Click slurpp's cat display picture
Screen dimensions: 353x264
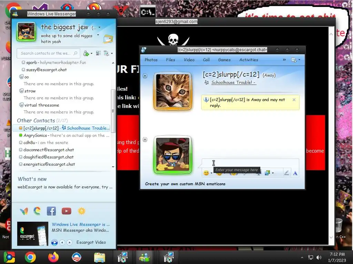coord(173,91)
